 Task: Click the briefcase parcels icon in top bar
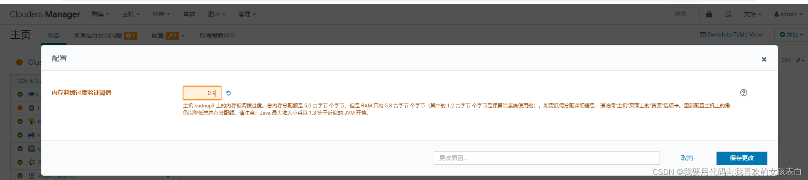(709, 14)
